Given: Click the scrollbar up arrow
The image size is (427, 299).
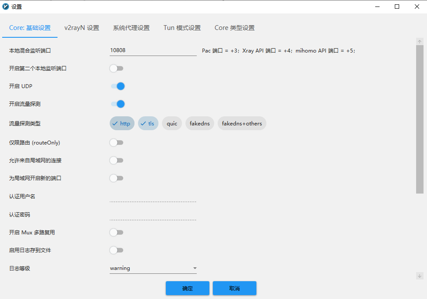Looking at the screenshot, I should (x=420, y=42).
